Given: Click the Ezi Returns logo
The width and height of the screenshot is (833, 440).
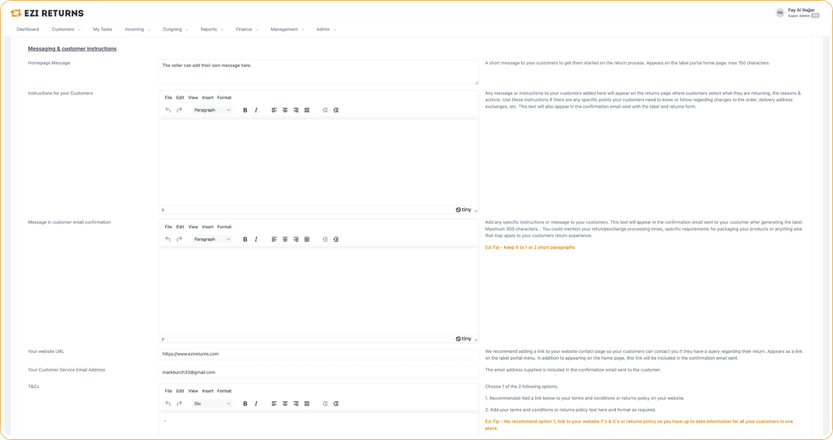Looking at the screenshot, I should 47,13.
